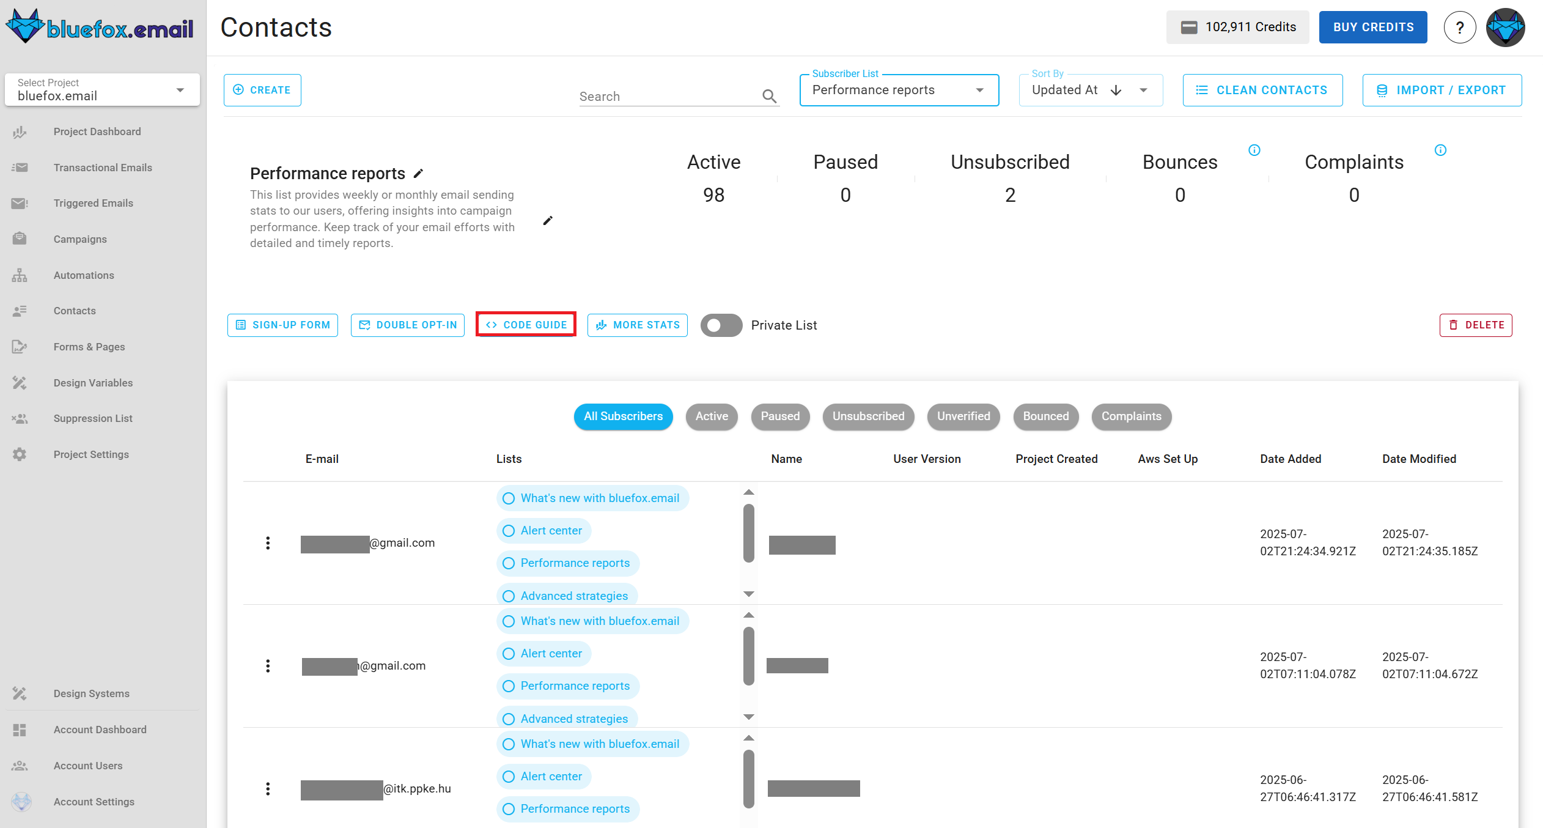Open CLEAN CONTACTS

[1263, 90]
